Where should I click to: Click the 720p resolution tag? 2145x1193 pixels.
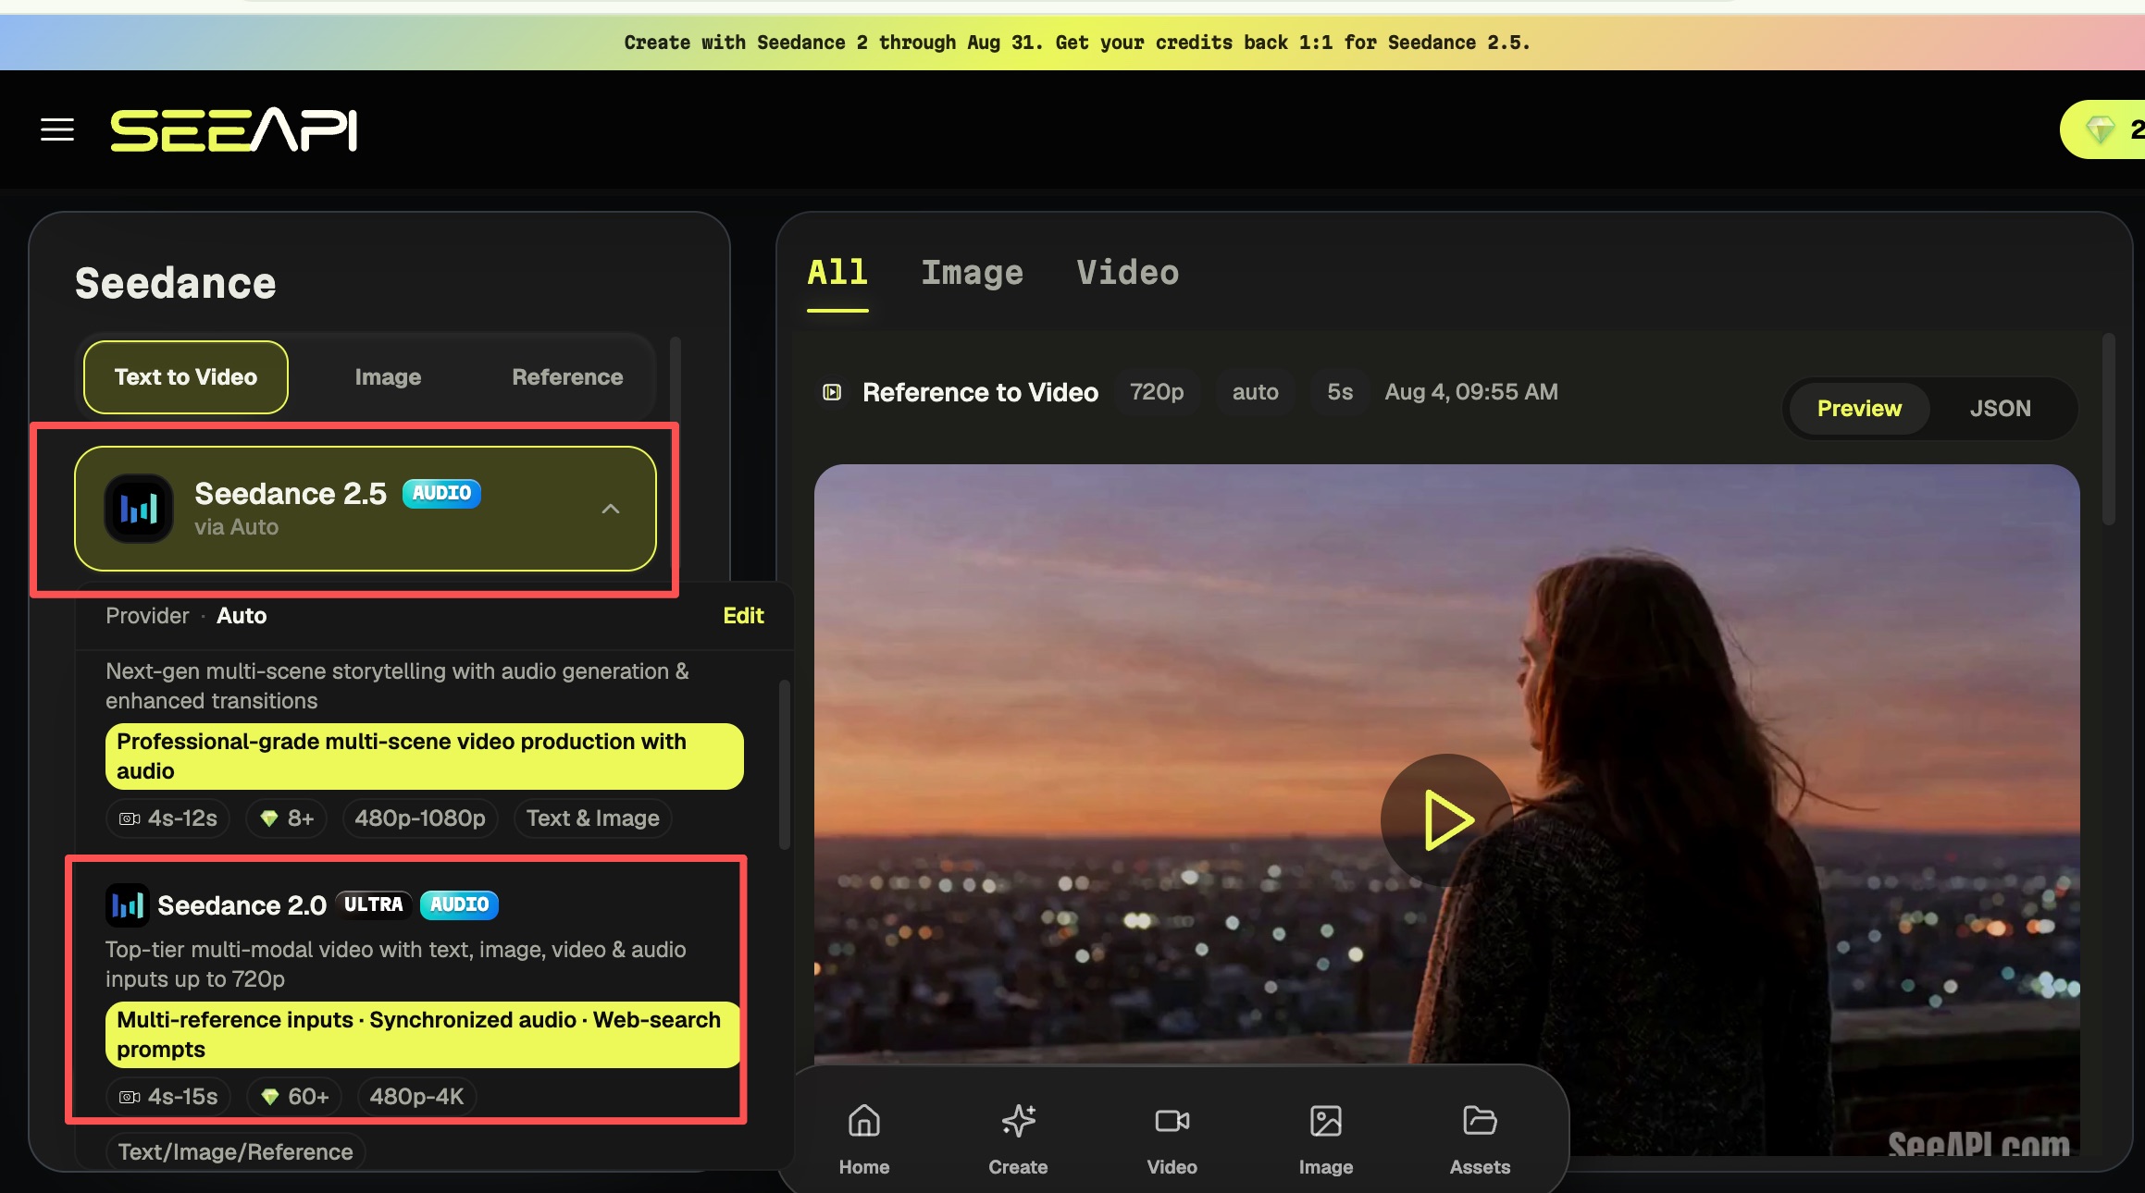(1157, 392)
